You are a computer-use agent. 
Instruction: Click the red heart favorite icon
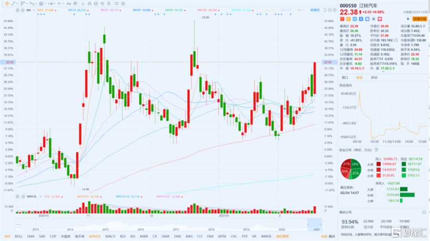click(x=380, y=19)
